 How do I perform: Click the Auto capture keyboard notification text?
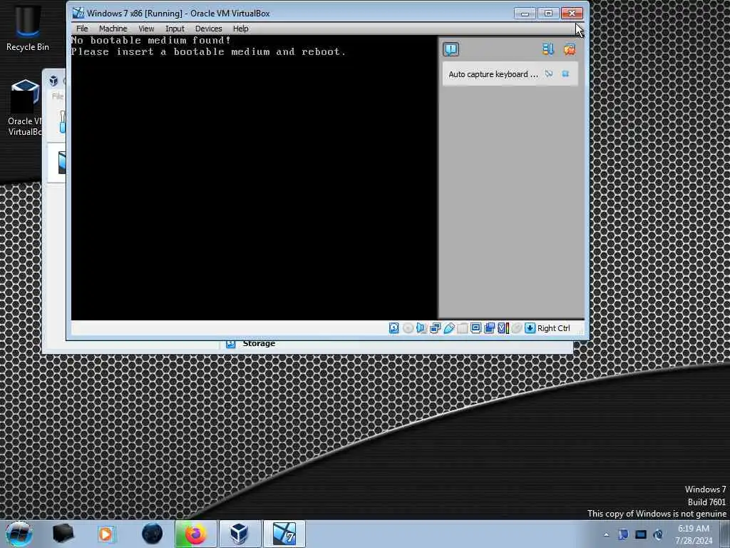point(493,74)
